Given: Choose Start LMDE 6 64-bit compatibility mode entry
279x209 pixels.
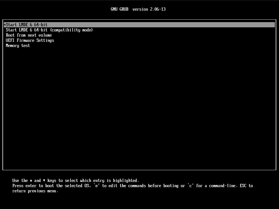Looking at the screenshot, I should click(x=49, y=30).
